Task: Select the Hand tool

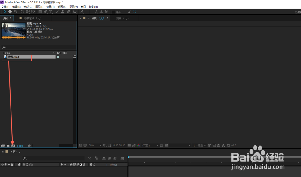Action: click(10, 12)
